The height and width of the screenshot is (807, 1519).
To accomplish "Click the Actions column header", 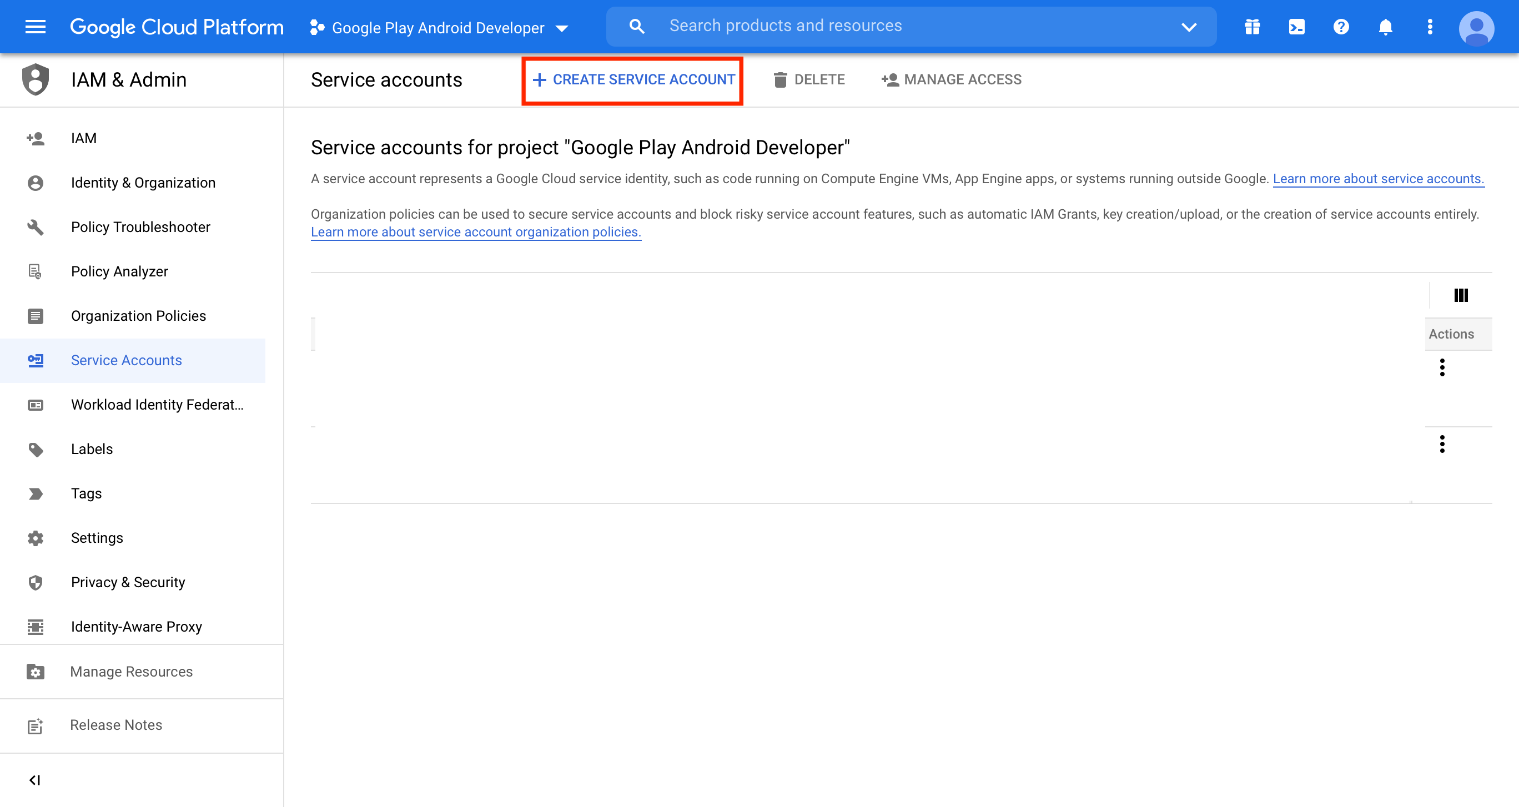I will [1451, 334].
